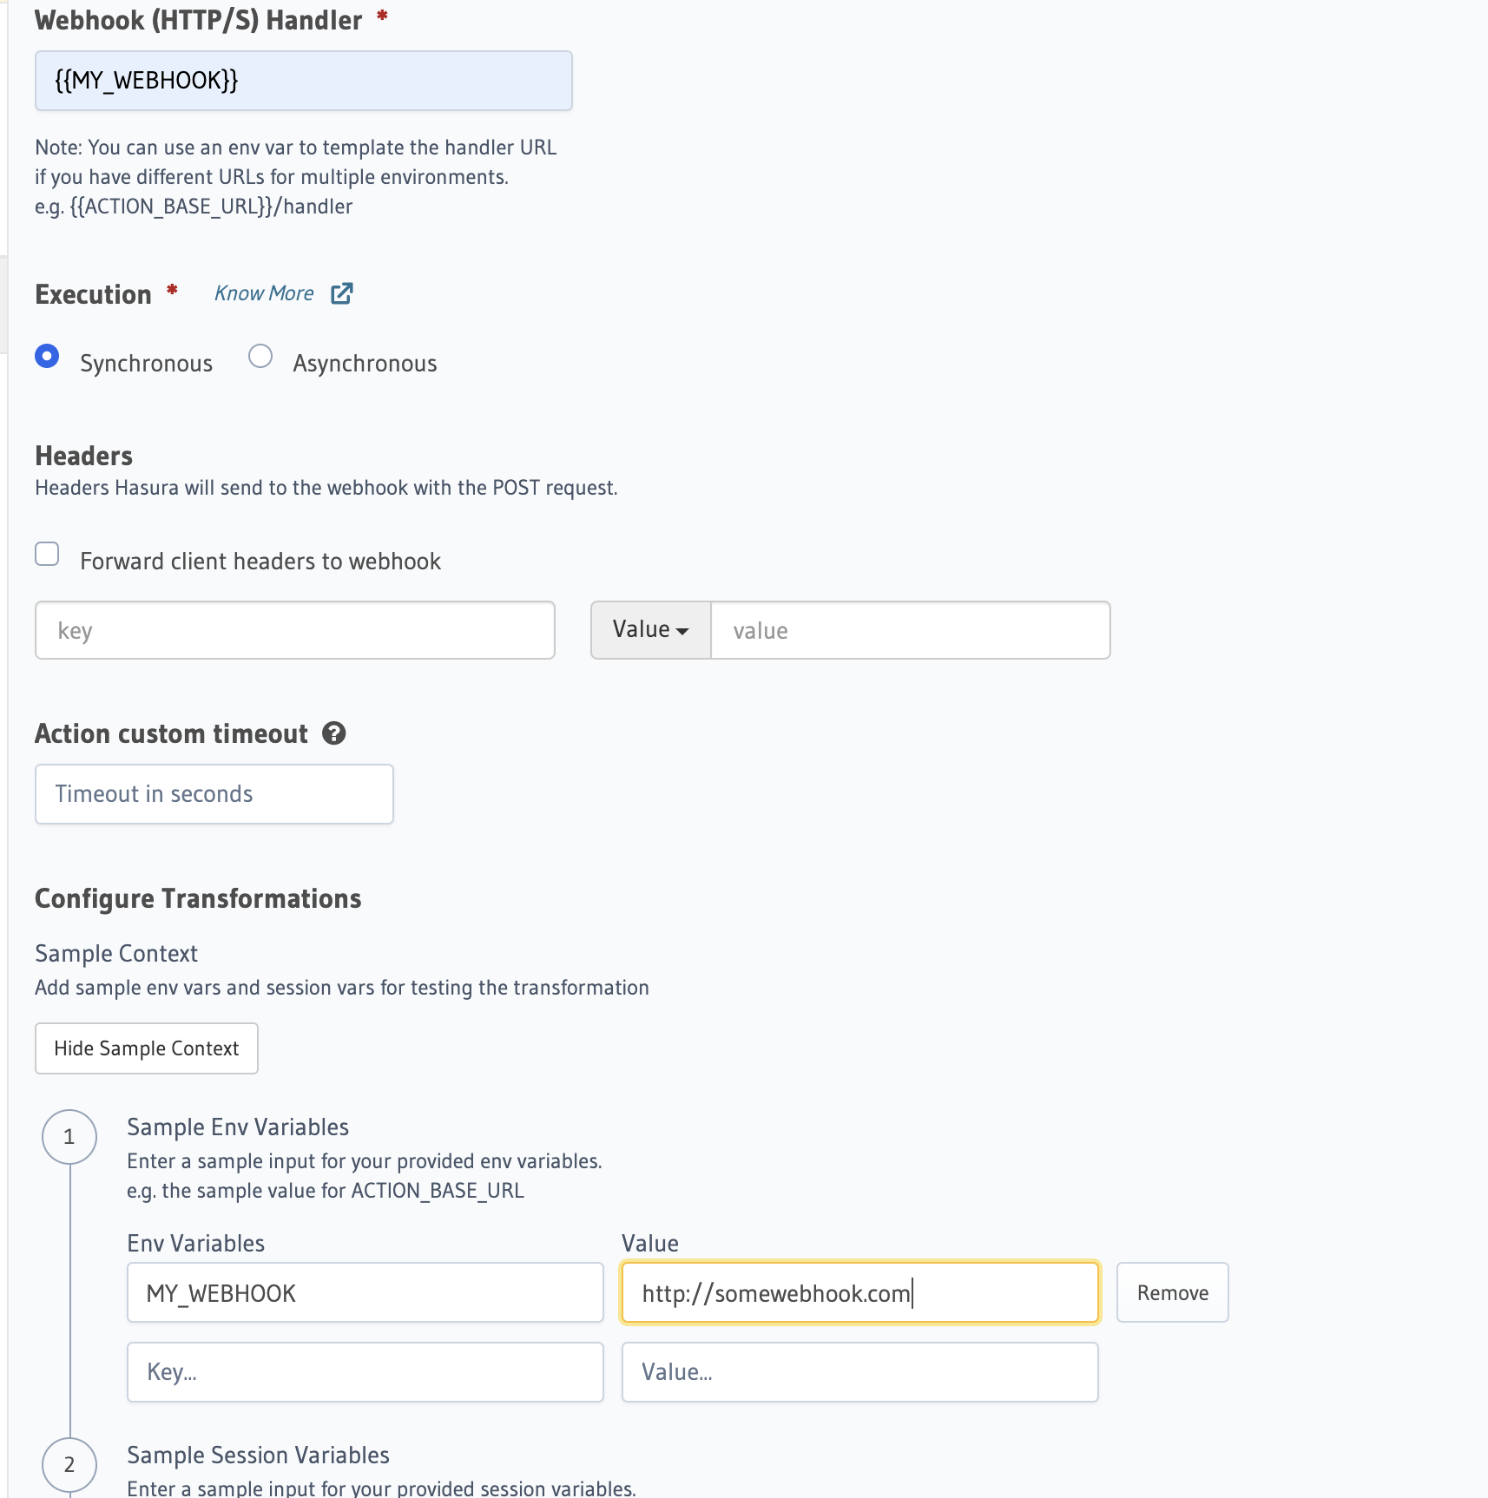Enable Forward client headers to webhook
The image size is (1488, 1498).
click(x=47, y=553)
